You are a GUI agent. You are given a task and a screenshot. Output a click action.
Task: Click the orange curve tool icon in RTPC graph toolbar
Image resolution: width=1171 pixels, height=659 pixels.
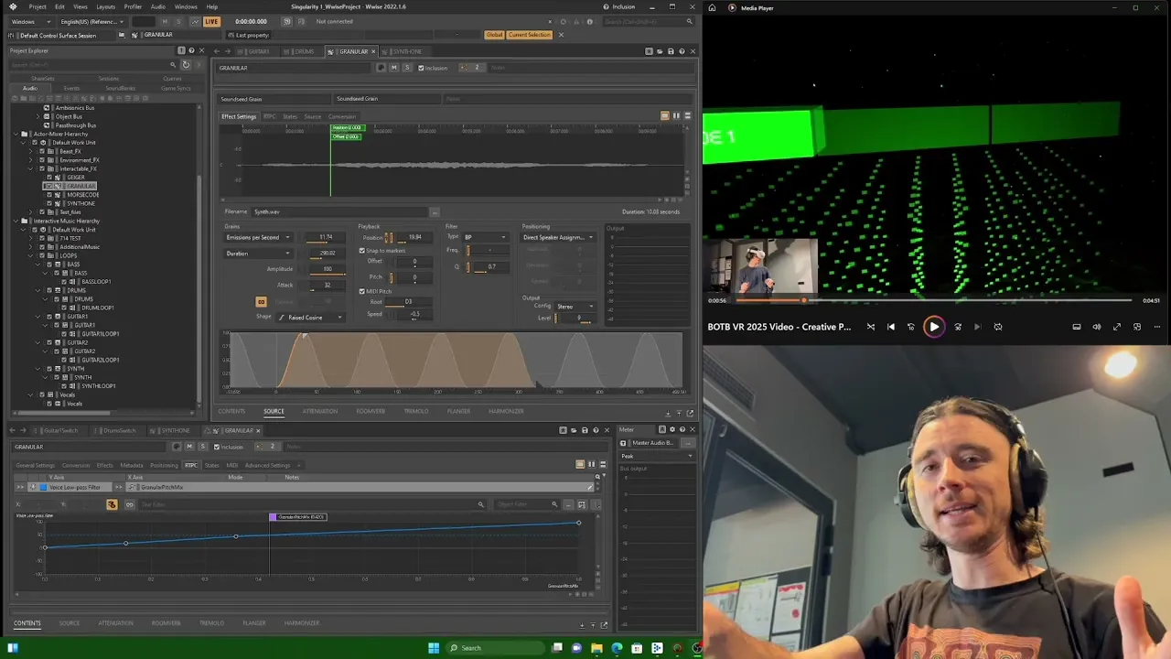(113, 504)
